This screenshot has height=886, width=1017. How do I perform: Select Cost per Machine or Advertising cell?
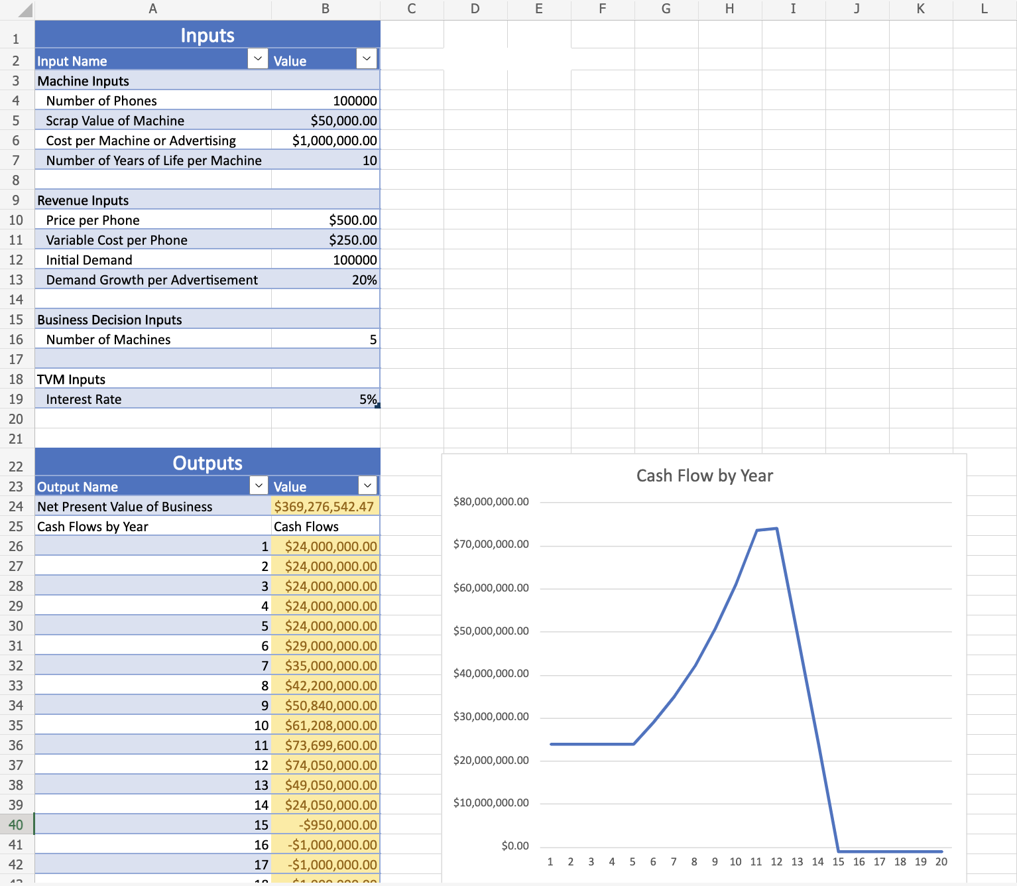point(153,140)
